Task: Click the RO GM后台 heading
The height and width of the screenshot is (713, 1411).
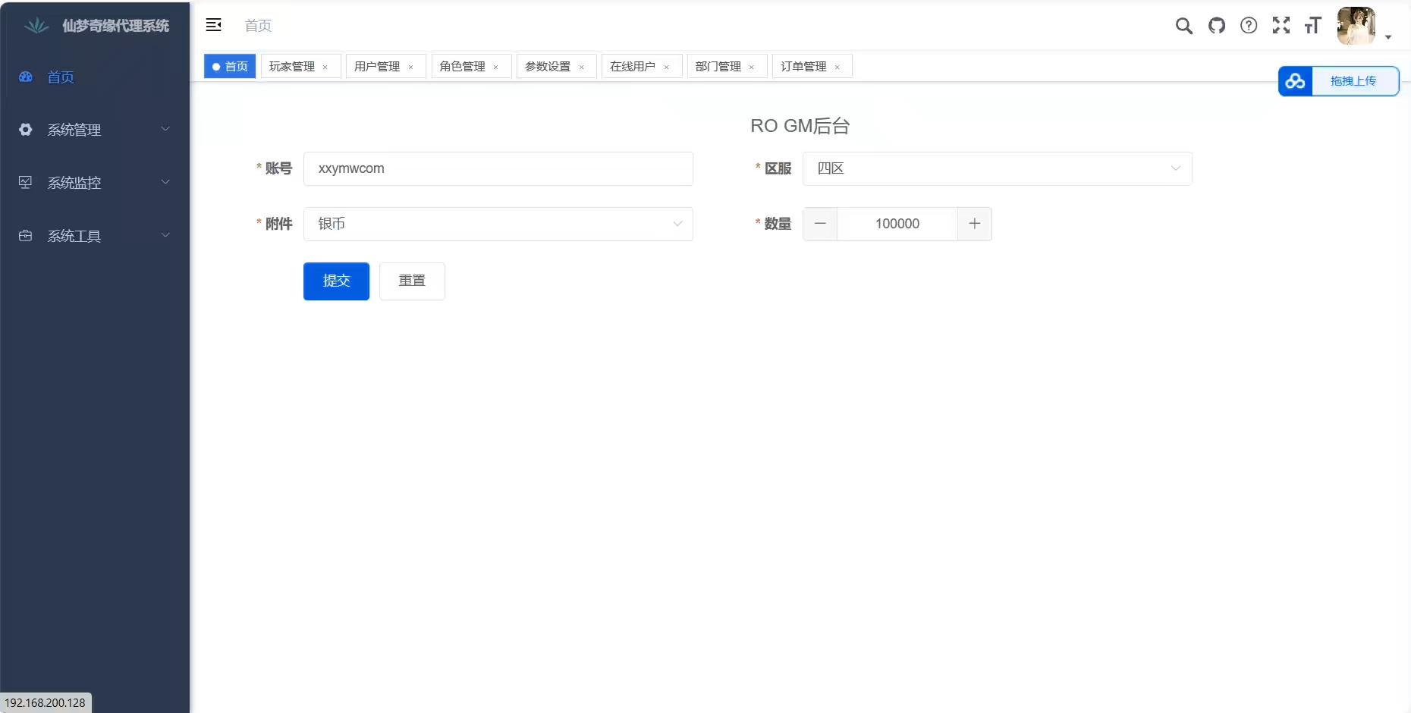Action: (x=800, y=126)
